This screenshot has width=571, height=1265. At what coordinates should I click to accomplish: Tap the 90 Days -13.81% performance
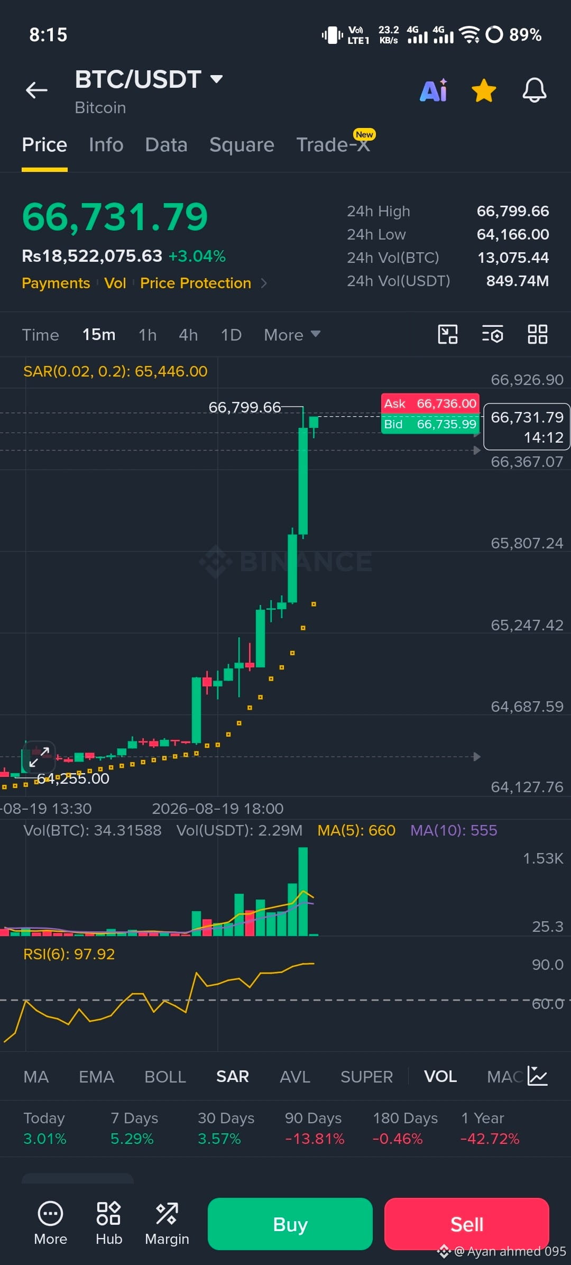click(314, 1128)
